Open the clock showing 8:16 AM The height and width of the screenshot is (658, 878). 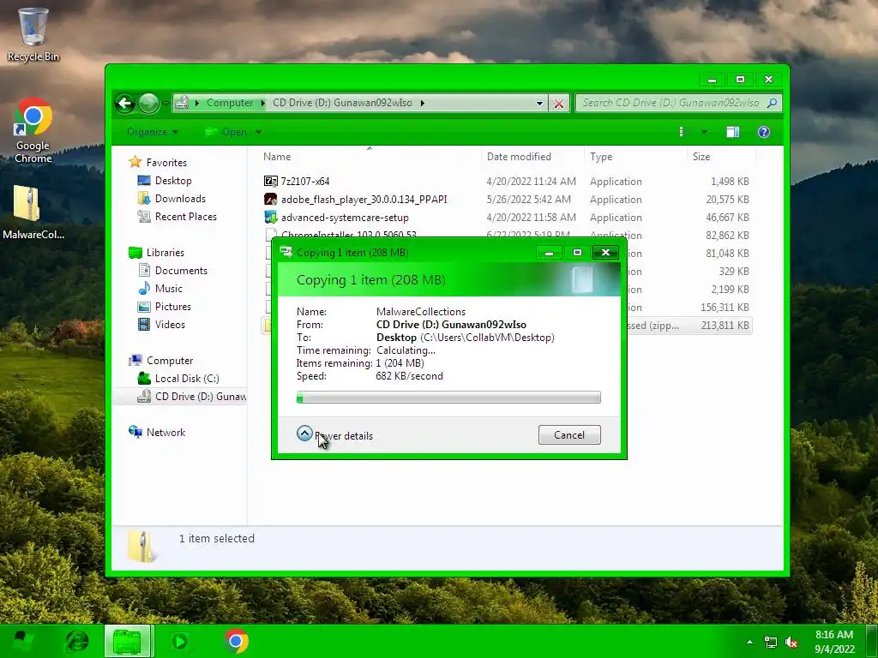click(x=833, y=642)
